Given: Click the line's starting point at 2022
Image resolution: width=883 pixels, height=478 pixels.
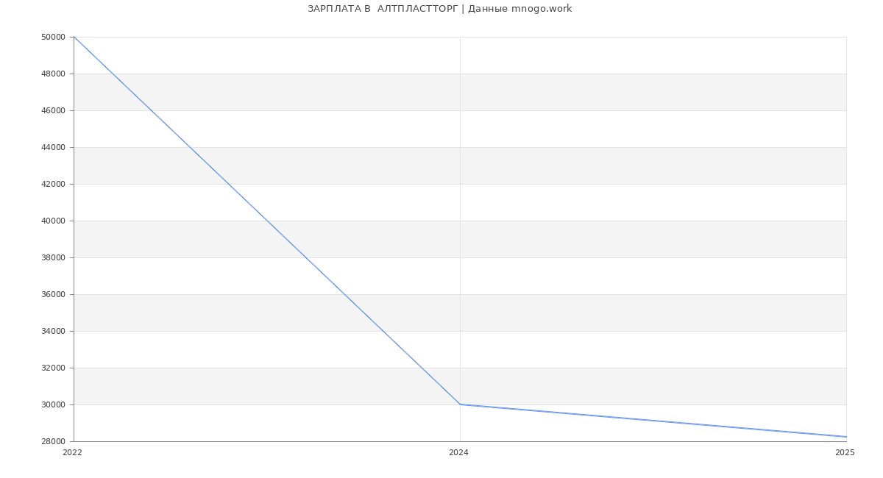Looking at the screenshot, I should click(74, 37).
